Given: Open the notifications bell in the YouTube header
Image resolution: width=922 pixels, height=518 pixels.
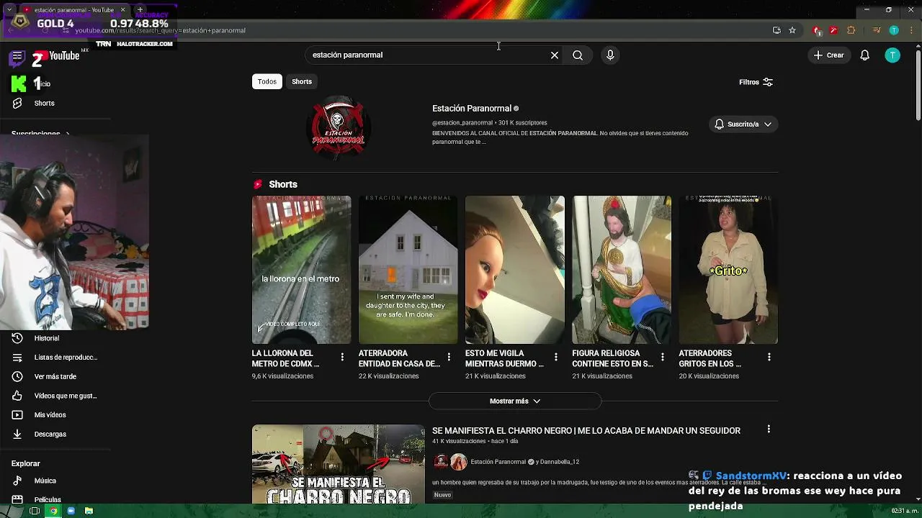Looking at the screenshot, I should coord(865,55).
